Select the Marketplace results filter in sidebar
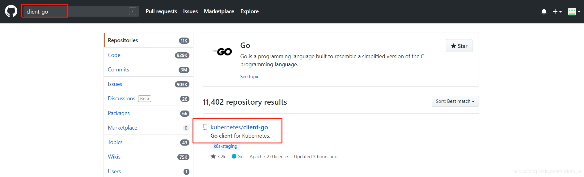The height and width of the screenshot is (177, 584). pos(149,128)
